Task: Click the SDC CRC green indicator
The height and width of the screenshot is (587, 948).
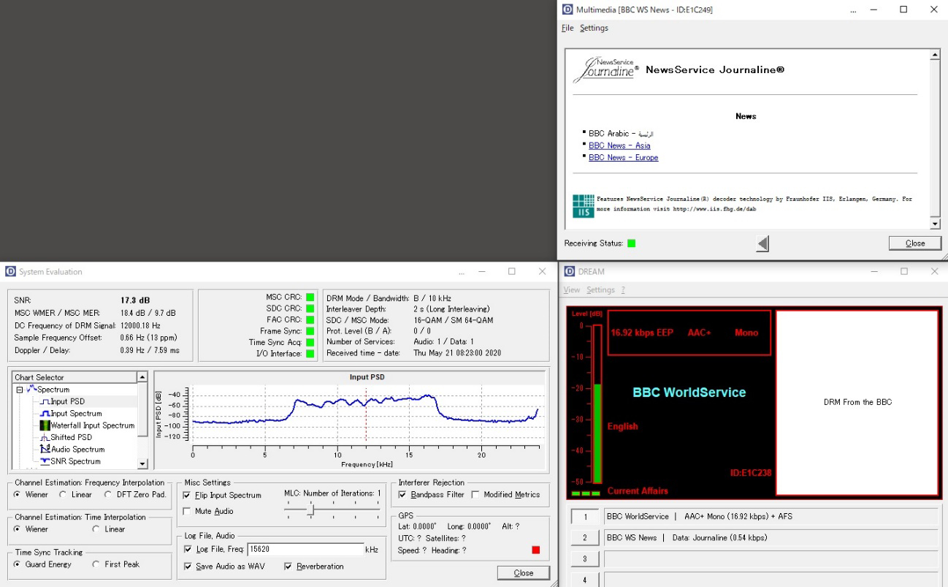Action: click(310, 308)
